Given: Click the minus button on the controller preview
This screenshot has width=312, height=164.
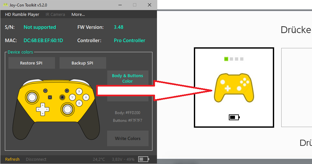Looking at the screenshot, I should (45, 91).
